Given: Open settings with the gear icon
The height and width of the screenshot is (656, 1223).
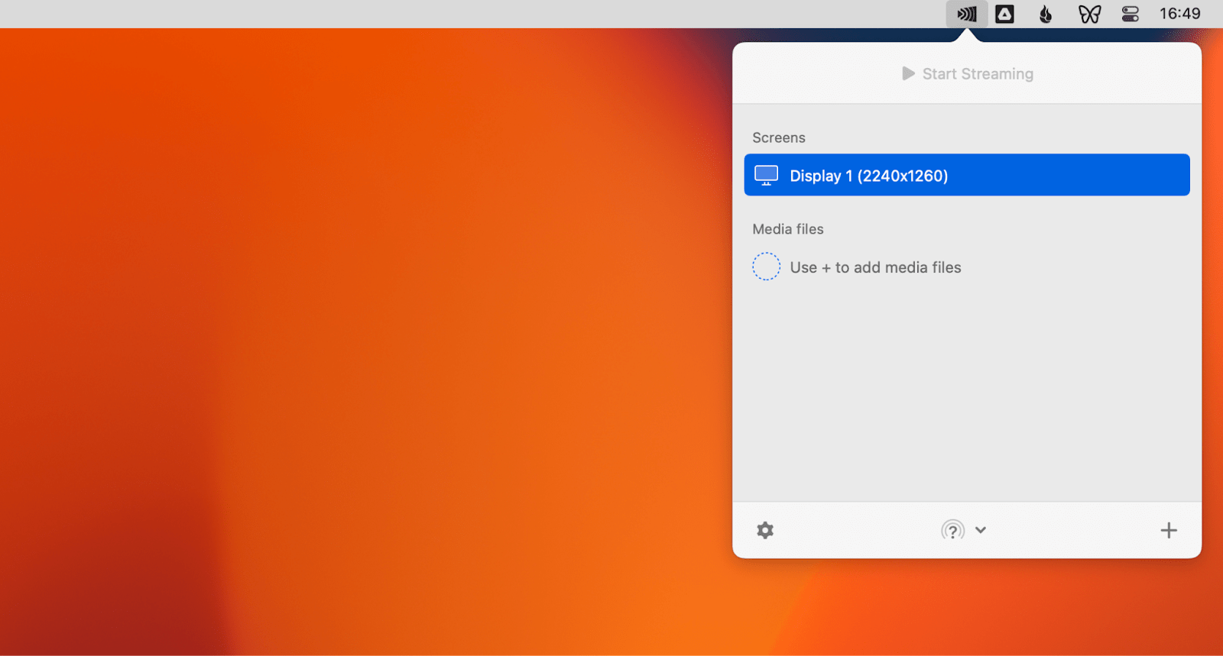Looking at the screenshot, I should [765, 530].
